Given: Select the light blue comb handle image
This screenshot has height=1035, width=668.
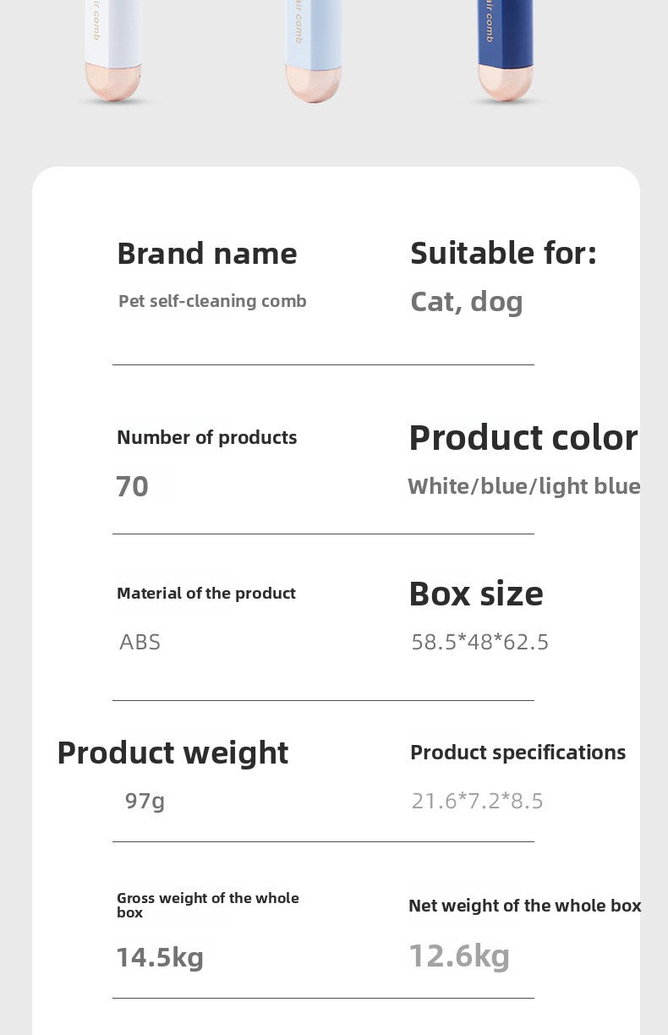Looking at the screenshot, I should [x=313, y=51].
